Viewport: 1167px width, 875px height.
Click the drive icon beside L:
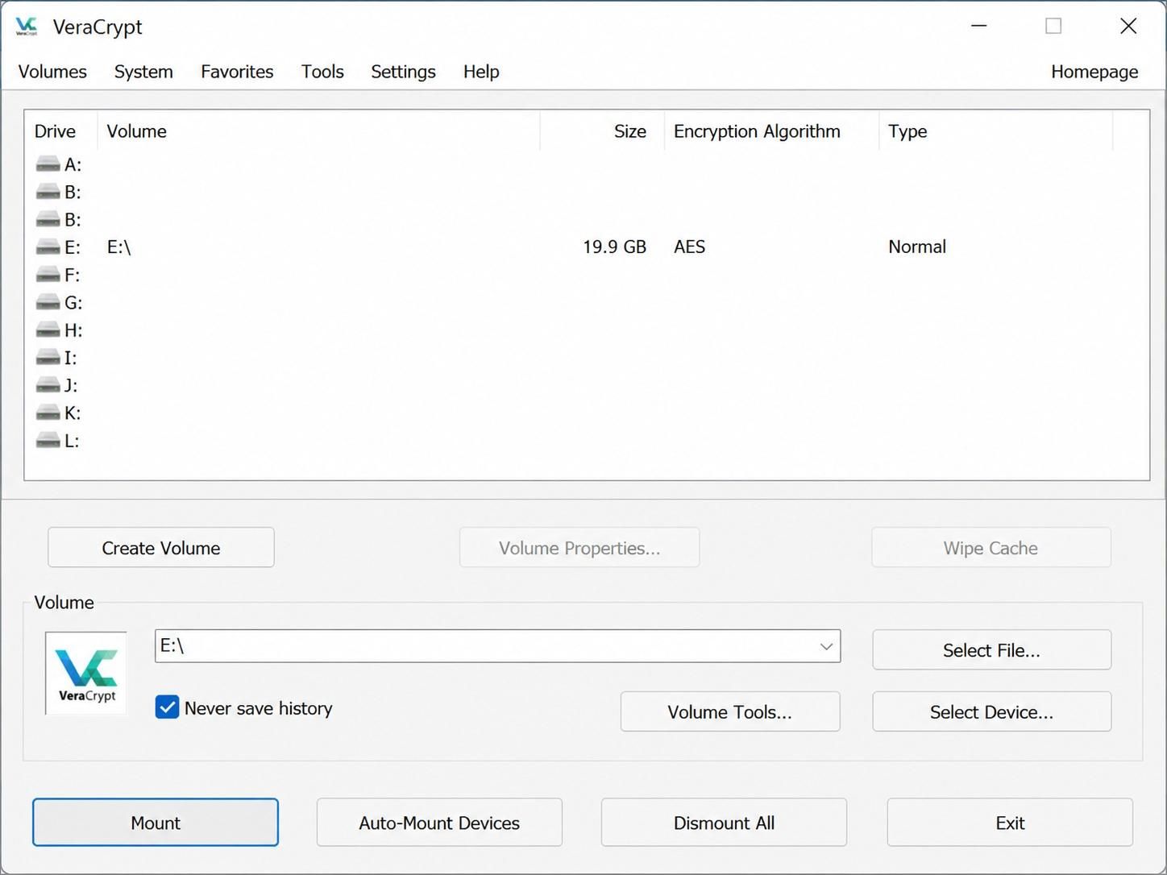coord(48,440)
